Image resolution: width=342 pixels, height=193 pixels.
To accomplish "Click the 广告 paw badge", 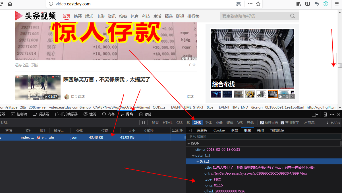I will [284, 96].
